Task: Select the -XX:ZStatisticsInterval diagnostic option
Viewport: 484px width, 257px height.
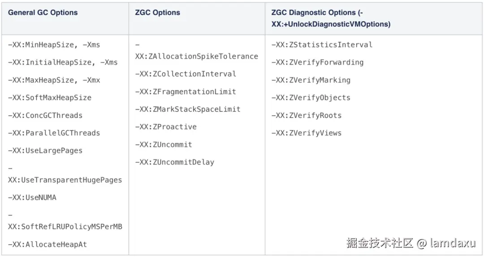Action: tap(322, 45)
